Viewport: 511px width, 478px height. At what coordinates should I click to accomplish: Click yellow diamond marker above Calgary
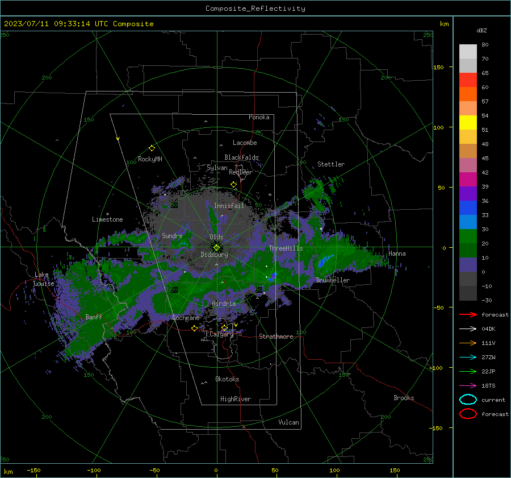[x=224, y=327]
